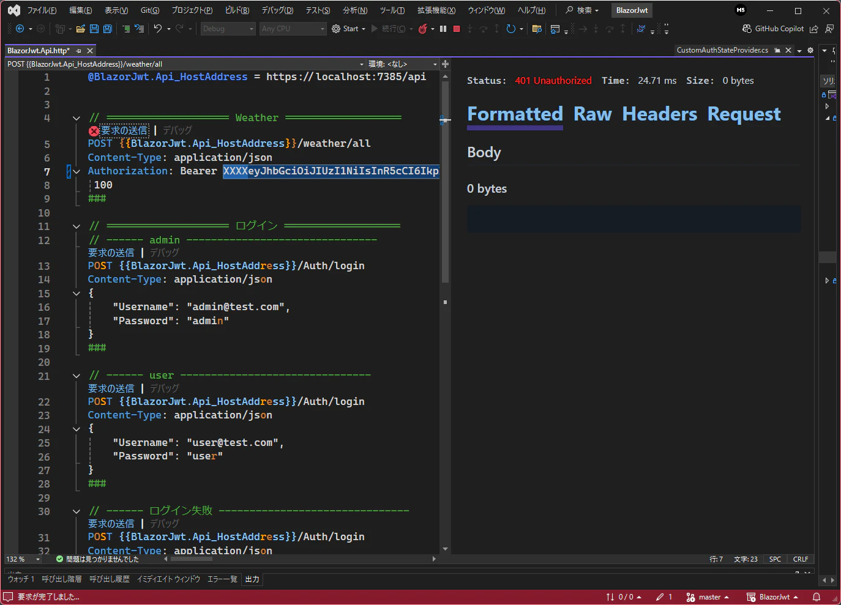
Task: Click the Raw response tab link
Action: (592, 114)
